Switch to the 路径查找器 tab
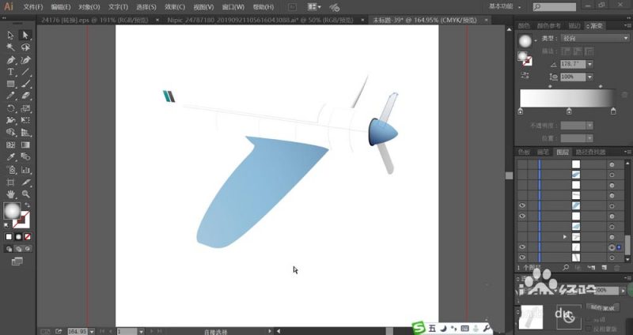633x335 pixels. (x=590, y=152)
